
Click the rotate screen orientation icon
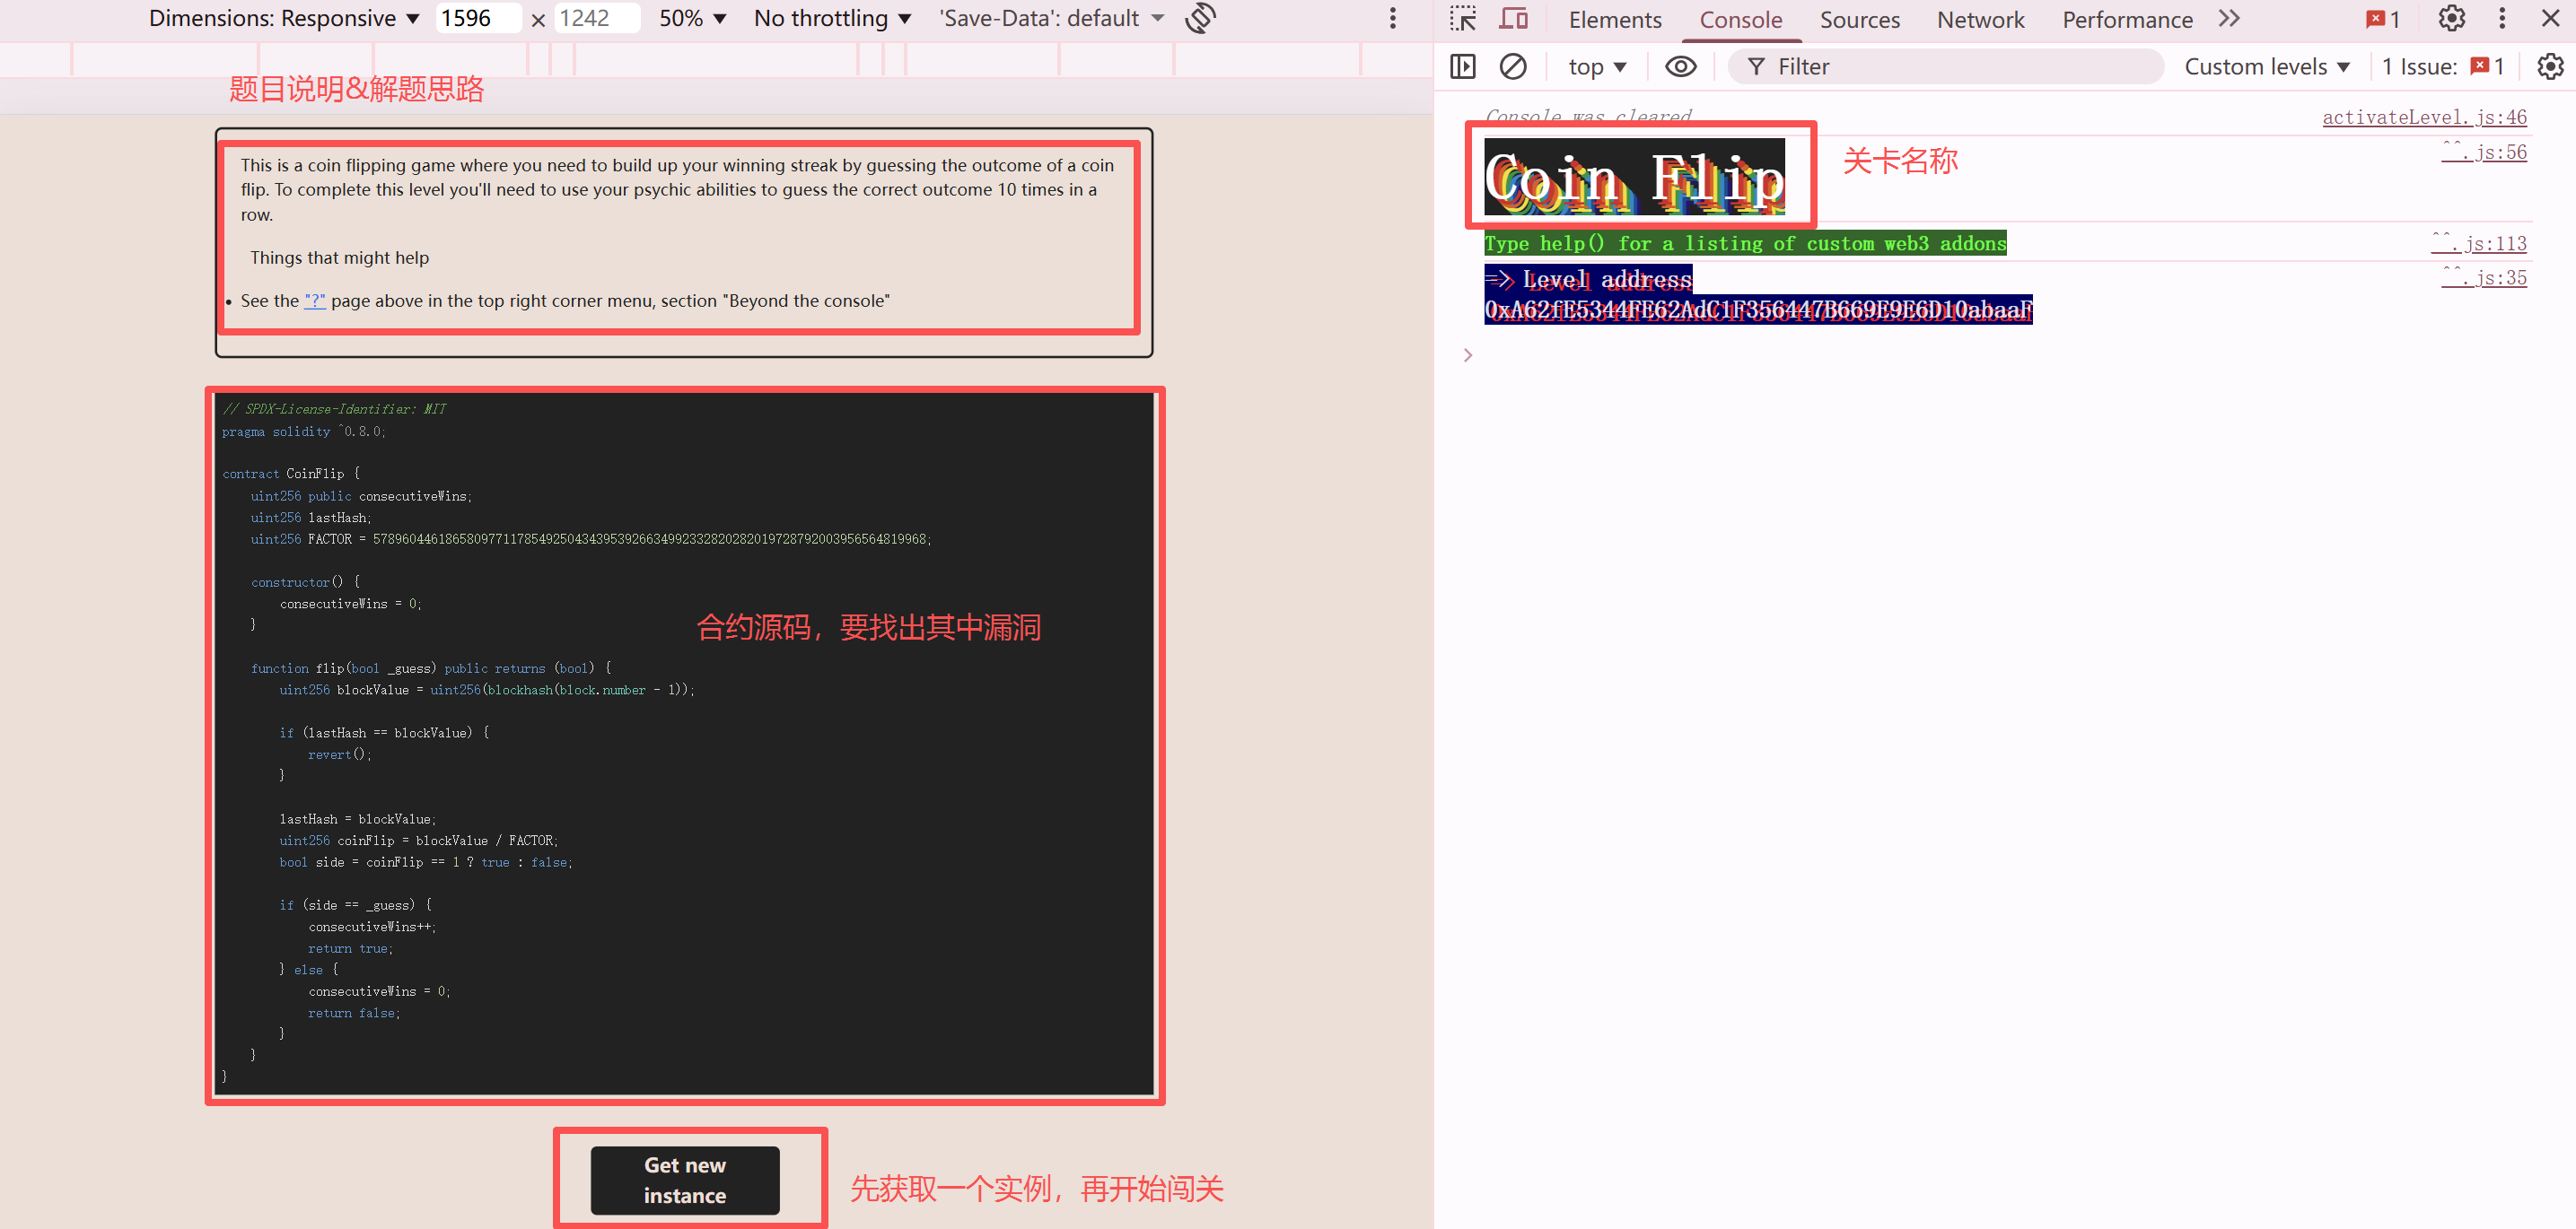click(x=1200, y=18)
